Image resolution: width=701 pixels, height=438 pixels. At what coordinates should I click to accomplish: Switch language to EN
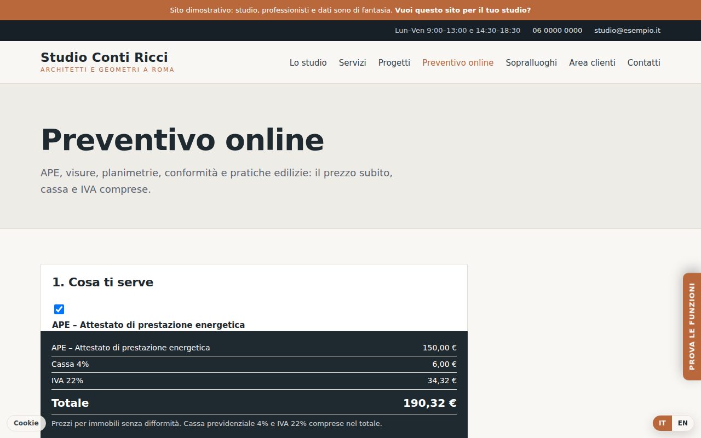[682, 423]
